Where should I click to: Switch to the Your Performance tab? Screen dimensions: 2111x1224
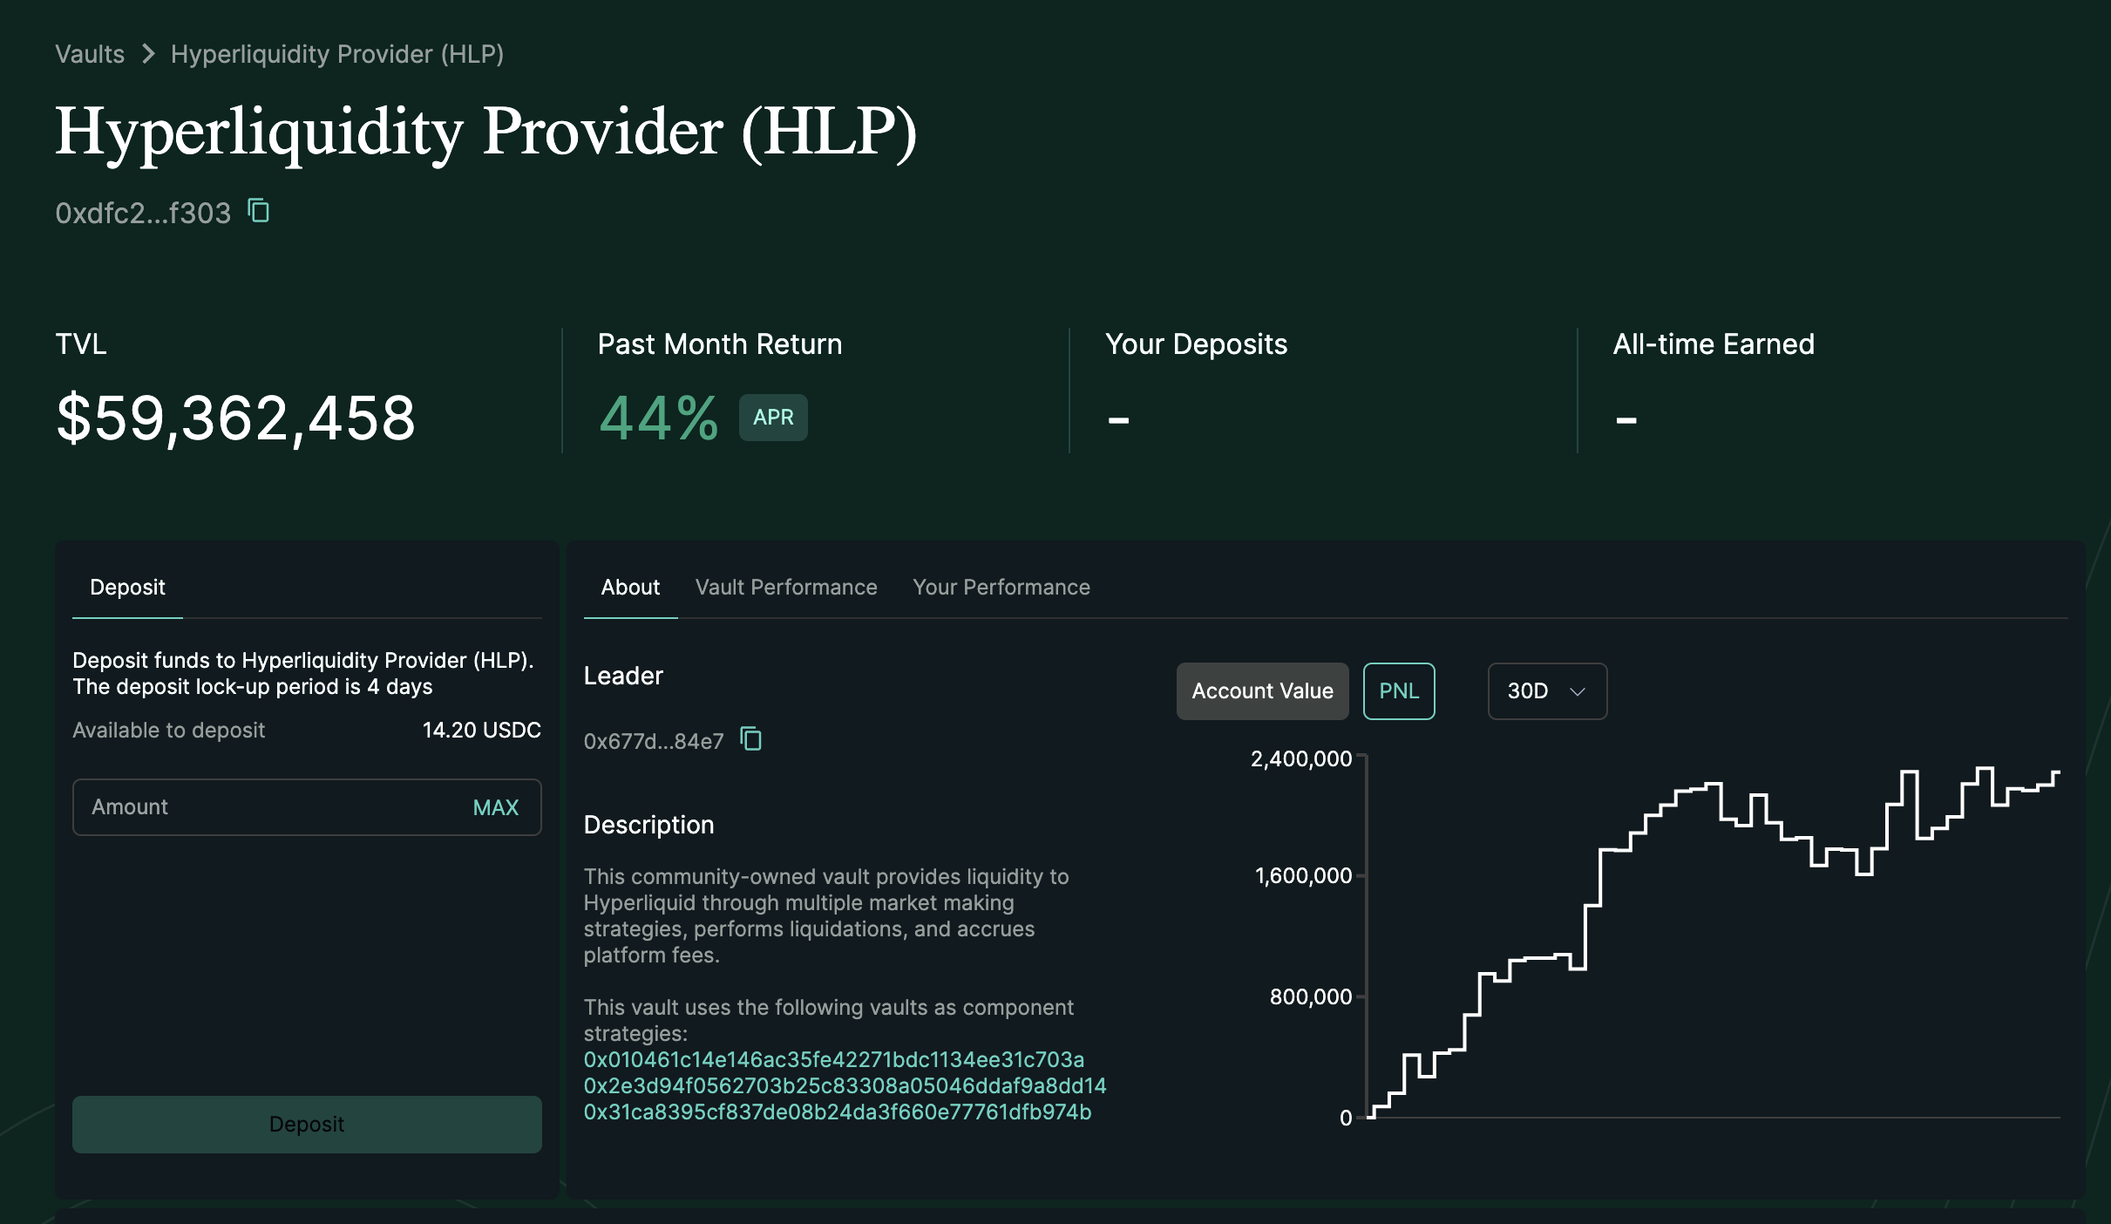(x=1001, y=588)
